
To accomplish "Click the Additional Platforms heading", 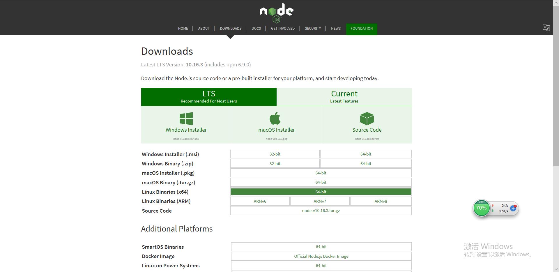I will (177, 229).
